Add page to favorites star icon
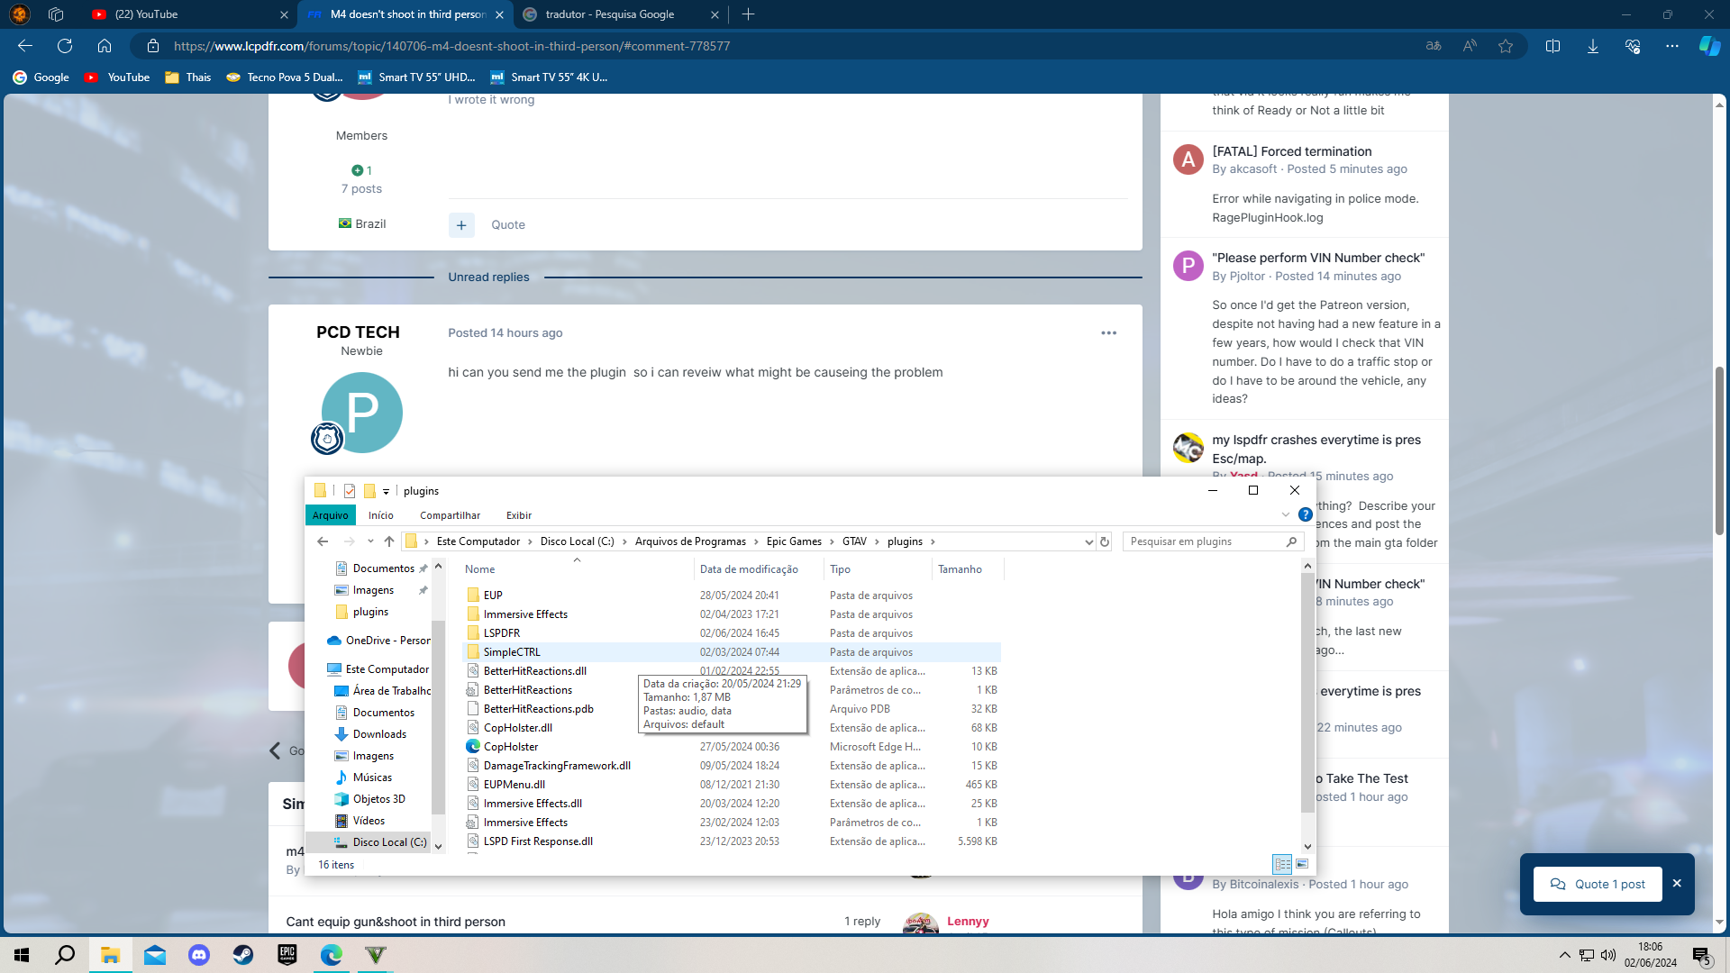This screenshot has width=1730, height=973. pyautogui.click(x=1506, y=46)
